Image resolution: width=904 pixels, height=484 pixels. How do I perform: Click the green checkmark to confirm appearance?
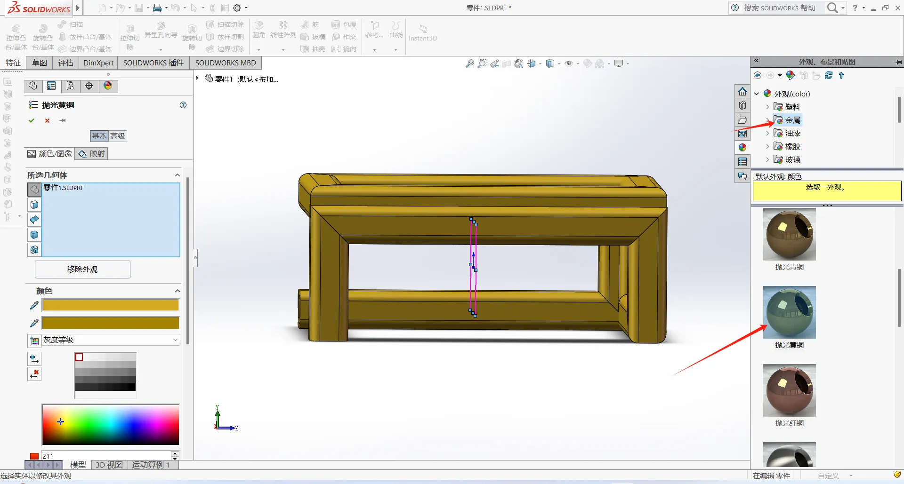pyautogui.click(x=32, y=120)
